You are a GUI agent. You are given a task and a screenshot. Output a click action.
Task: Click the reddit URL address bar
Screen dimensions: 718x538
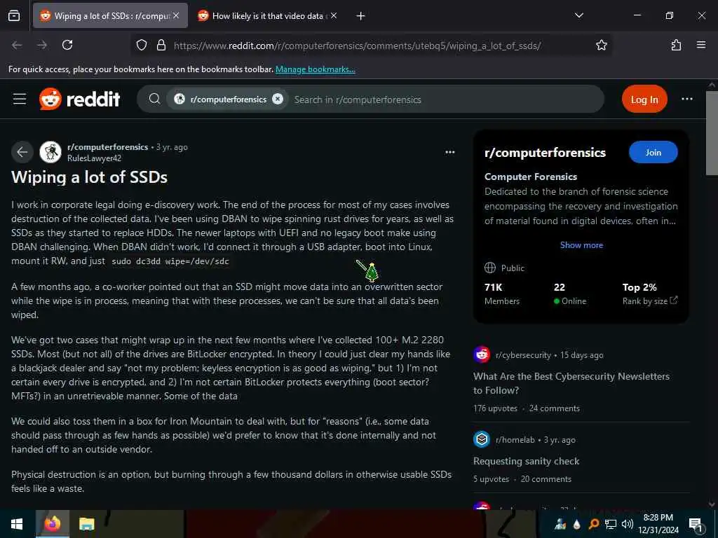coord(357,46)
